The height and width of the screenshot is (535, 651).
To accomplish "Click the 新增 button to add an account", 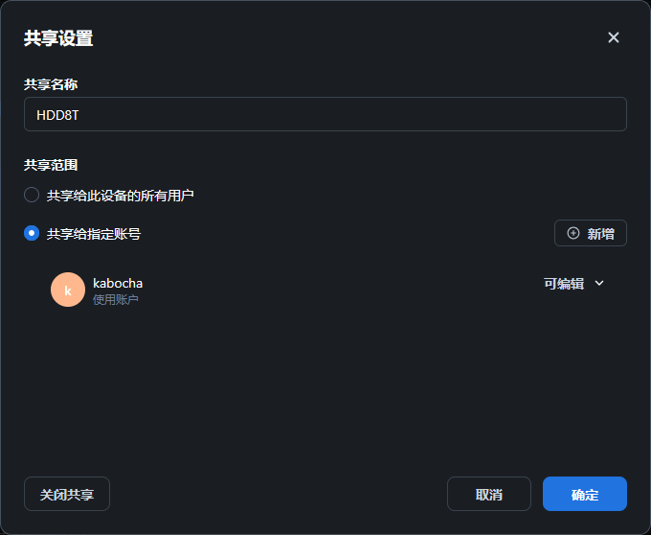I will 590,233.
